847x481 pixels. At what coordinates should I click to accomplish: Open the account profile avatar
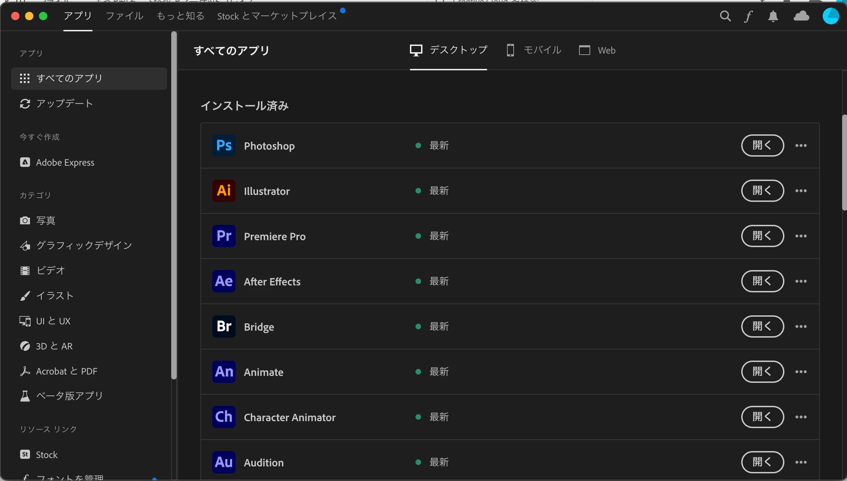(x=831, y=16)
